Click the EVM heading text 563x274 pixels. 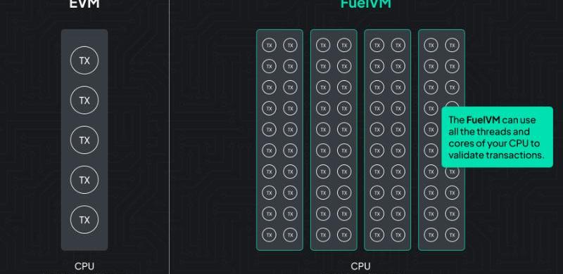pos(84,4)
